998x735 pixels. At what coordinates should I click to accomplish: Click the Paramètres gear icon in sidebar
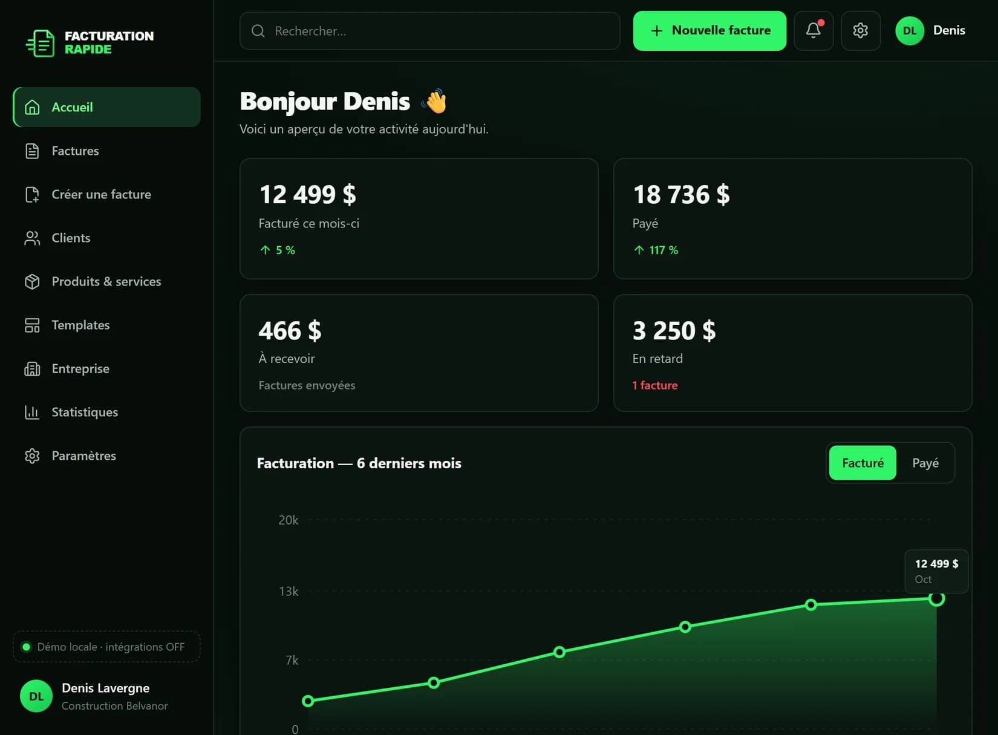coord(32,456)
